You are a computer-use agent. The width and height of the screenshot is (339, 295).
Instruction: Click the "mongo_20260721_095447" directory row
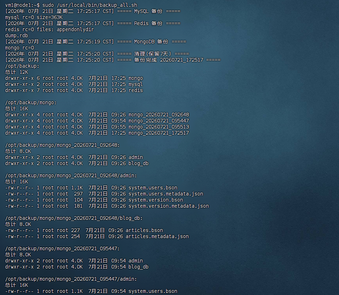[97, 121]
